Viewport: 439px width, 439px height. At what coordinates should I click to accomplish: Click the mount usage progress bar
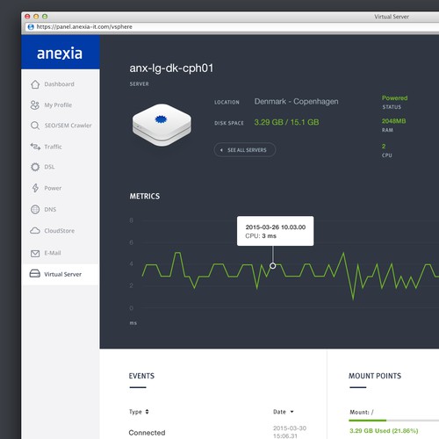394,421
